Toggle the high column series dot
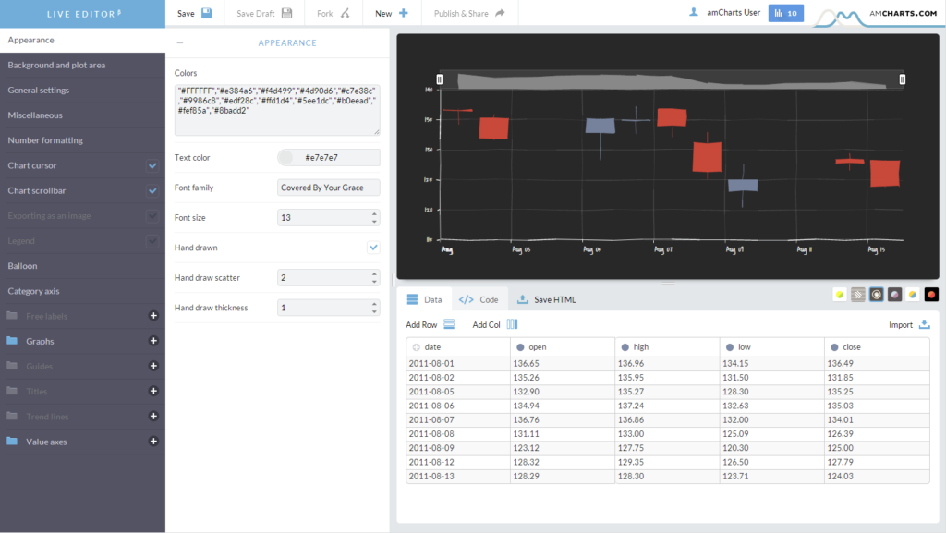946x533 pixels. 625,347
